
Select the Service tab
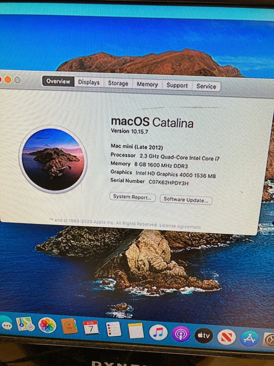click(206, 87)
